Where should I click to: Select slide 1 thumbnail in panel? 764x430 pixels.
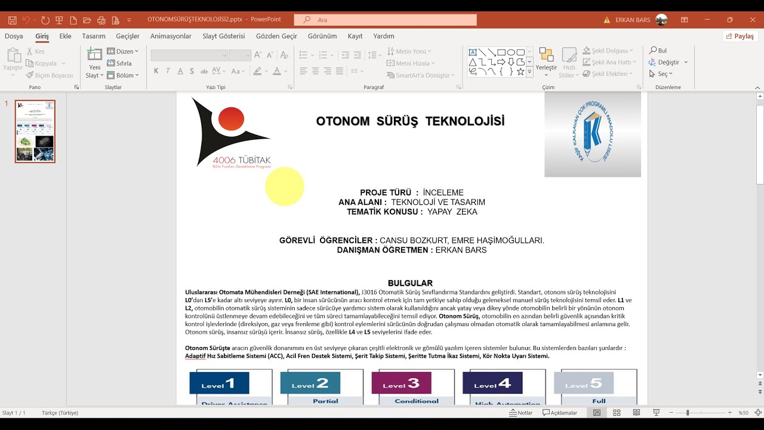click(35, 131)
